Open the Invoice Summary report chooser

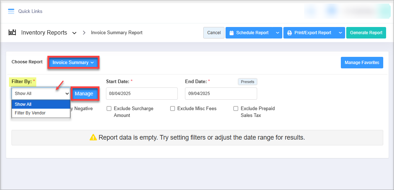click(x=73, y=63)
